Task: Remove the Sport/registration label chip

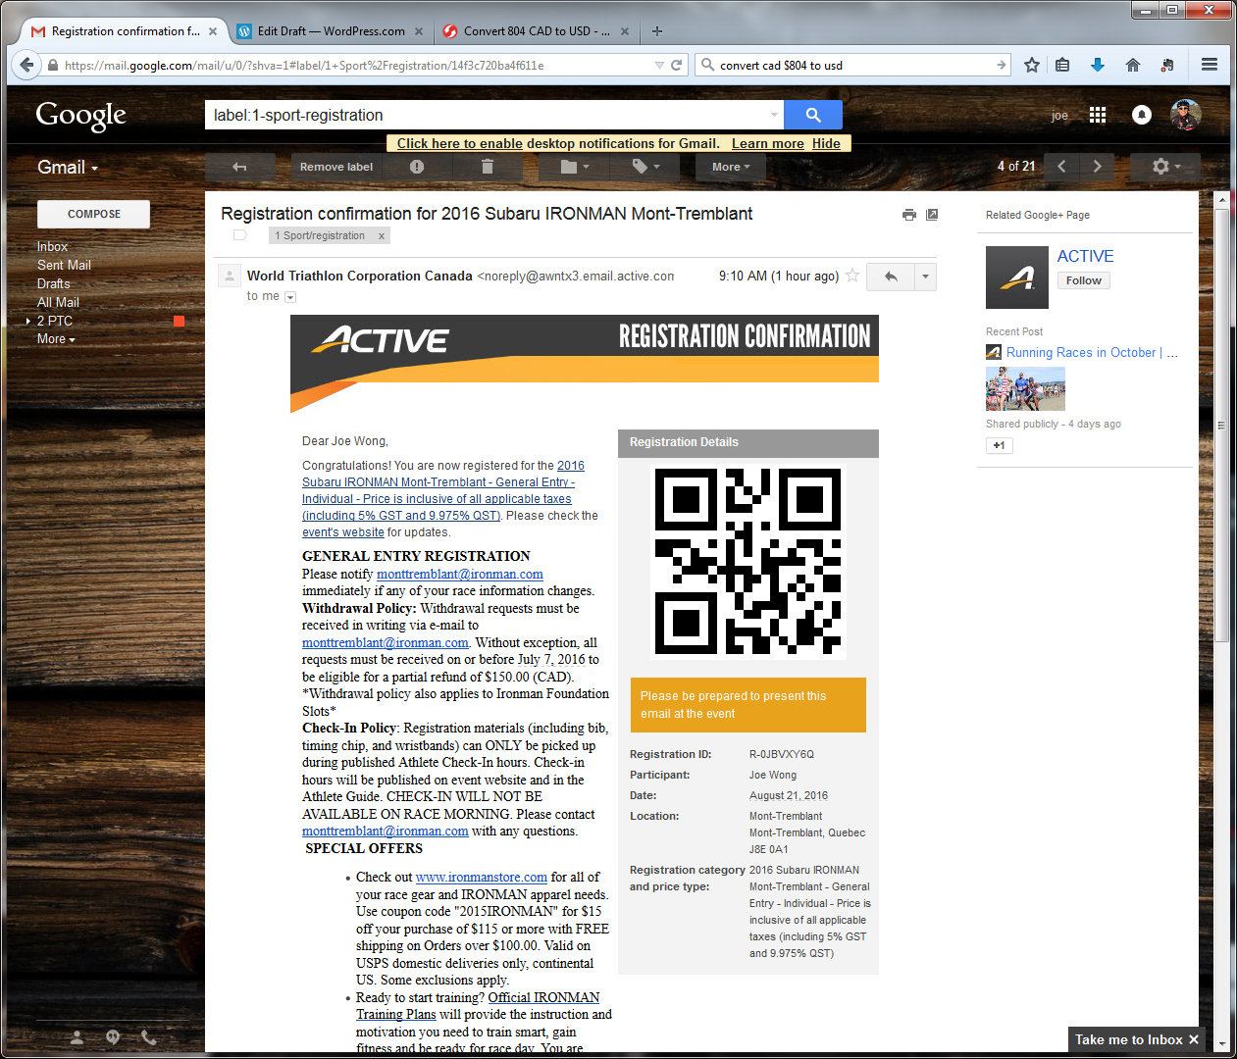Action: click(382, 235)
